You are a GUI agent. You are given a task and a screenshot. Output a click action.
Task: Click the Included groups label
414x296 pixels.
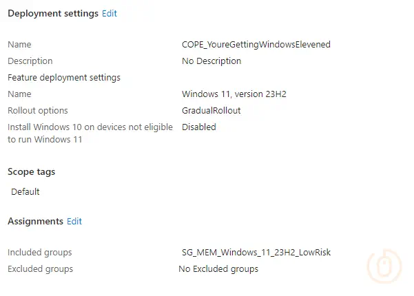(39, 252)
